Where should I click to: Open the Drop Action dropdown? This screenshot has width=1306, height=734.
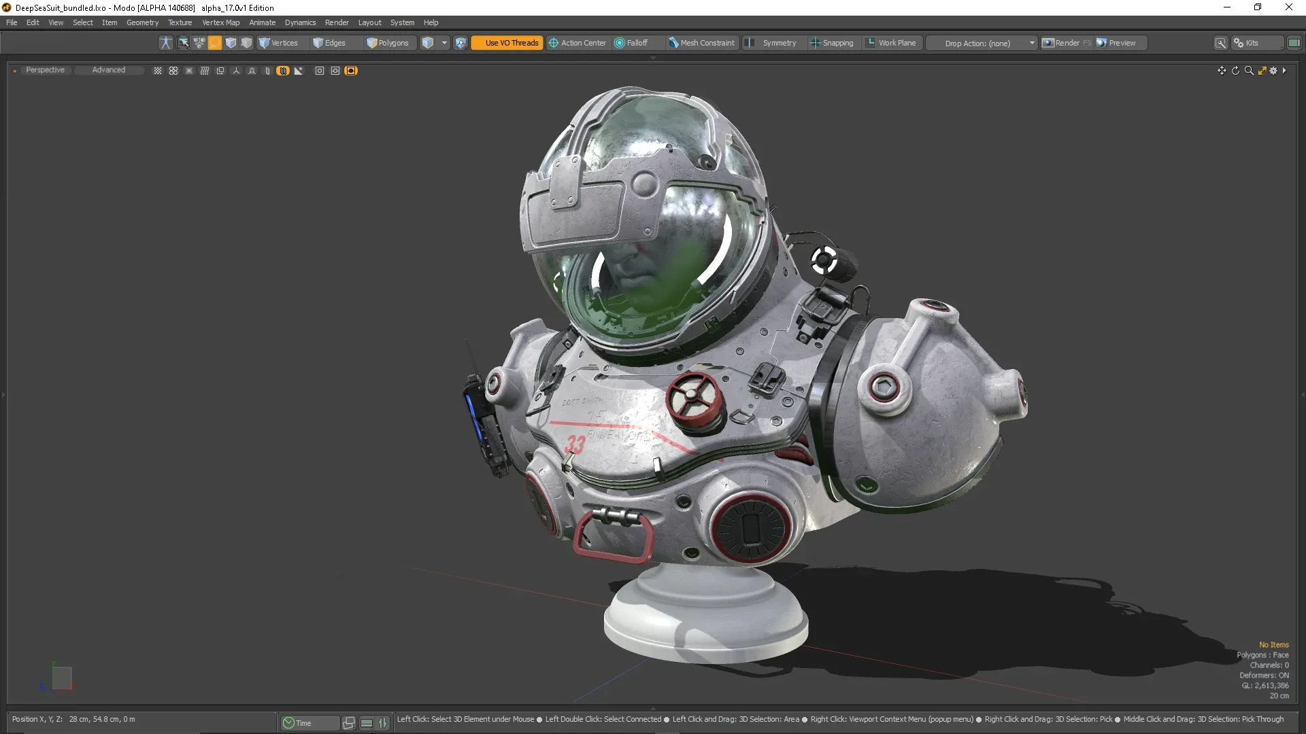(983, 43)
